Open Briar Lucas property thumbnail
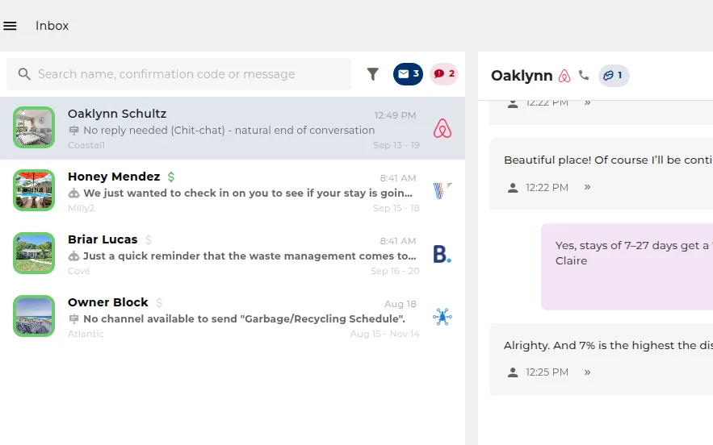 tap(34, 253)
